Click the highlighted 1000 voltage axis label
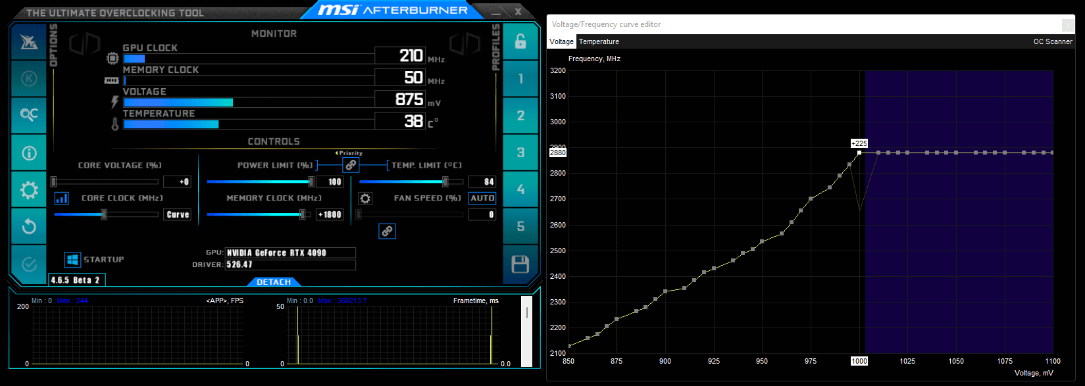The image size is (1085, 386). (x=859, y=361)
